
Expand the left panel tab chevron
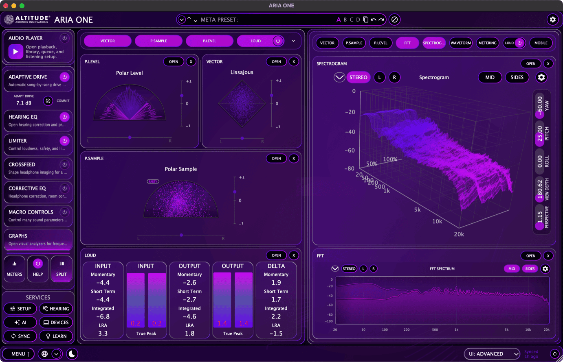293,41
